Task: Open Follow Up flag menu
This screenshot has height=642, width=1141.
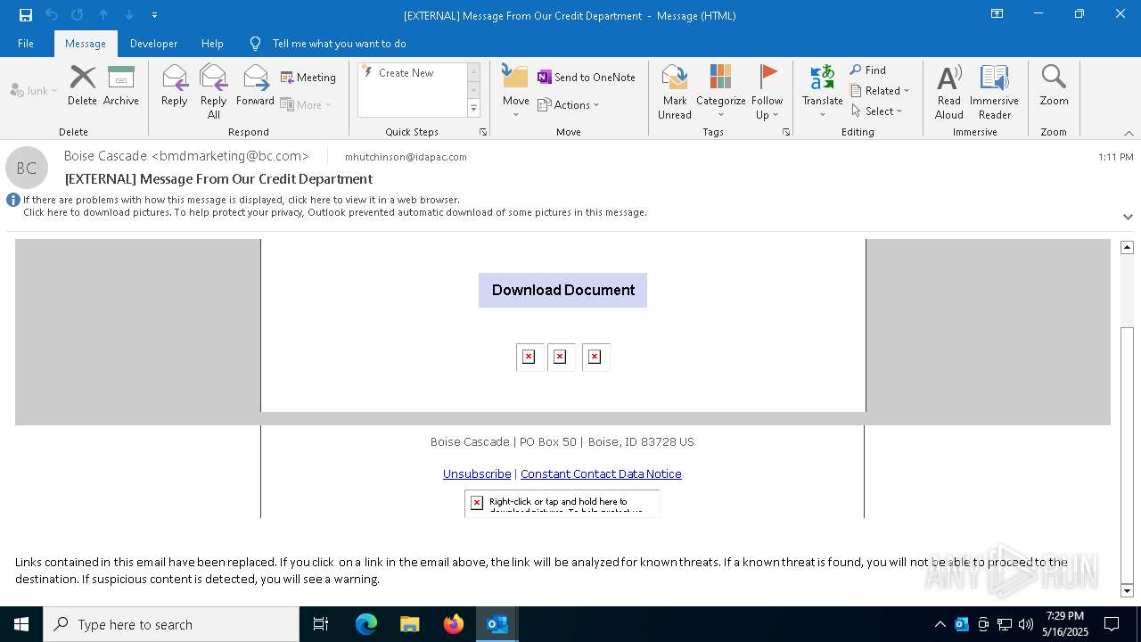Action: point(767,91)
